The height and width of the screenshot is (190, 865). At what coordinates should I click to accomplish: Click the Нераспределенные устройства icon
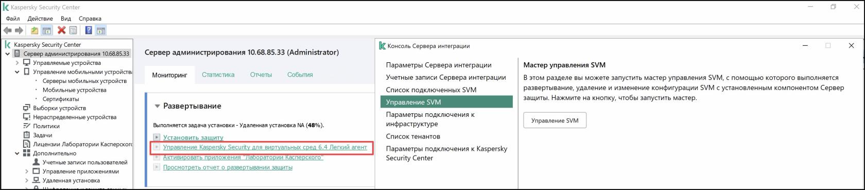[27, 117]
